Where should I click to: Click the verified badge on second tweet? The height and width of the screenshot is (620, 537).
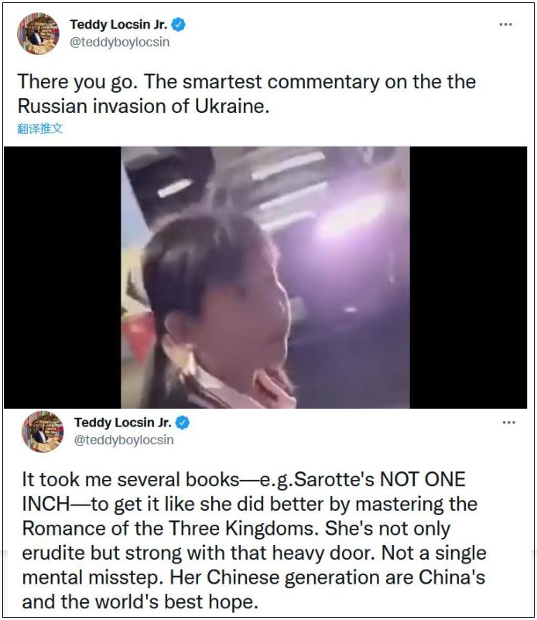point(182,423)
